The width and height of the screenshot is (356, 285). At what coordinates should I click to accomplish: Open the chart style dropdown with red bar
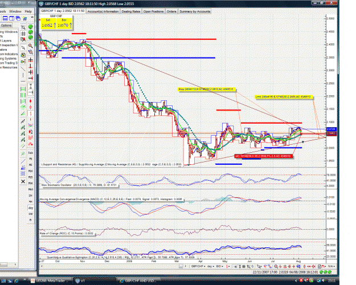(227, 266)
